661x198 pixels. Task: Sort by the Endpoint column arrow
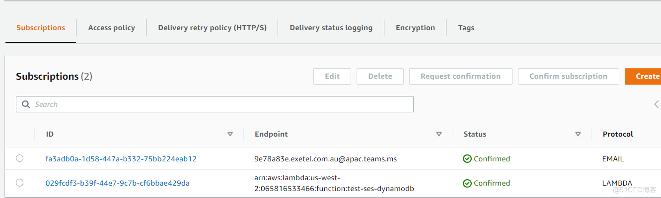tap(439, 134)
